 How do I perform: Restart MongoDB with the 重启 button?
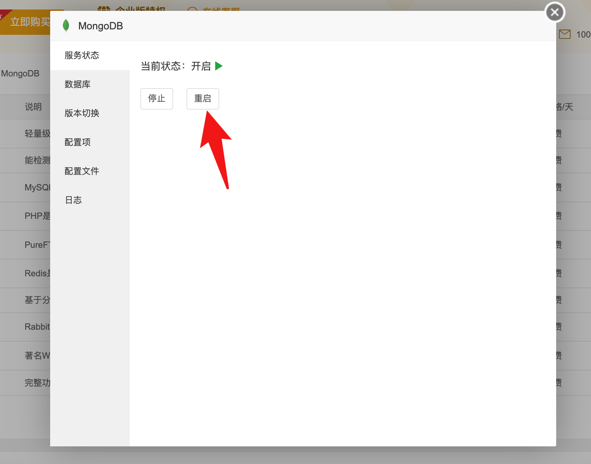tap(203, 99)
